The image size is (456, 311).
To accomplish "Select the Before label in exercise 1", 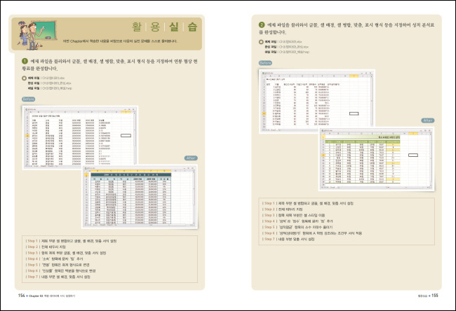I will pos(27,99).
